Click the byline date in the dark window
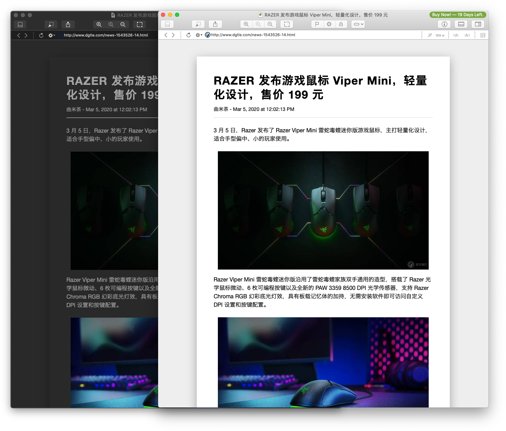Screen dimensions: 506x431 116,110
